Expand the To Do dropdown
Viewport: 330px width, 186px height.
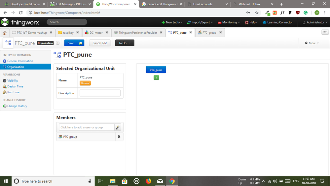125,43
